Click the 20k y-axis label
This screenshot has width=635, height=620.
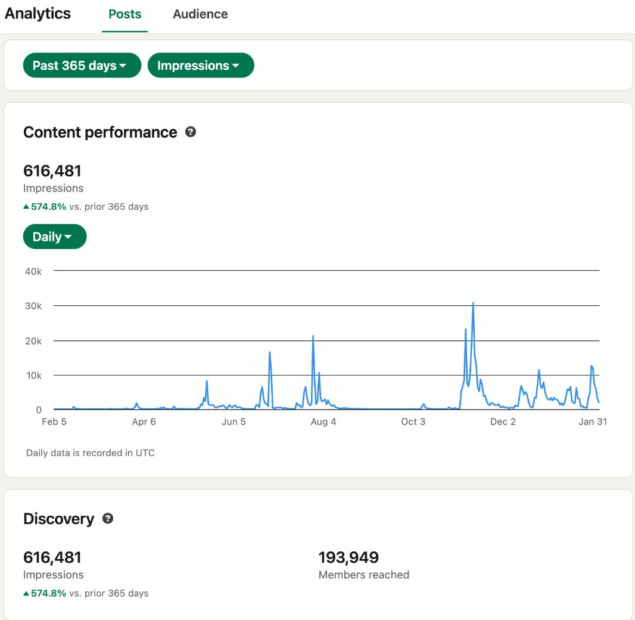[x=33, y=341]
